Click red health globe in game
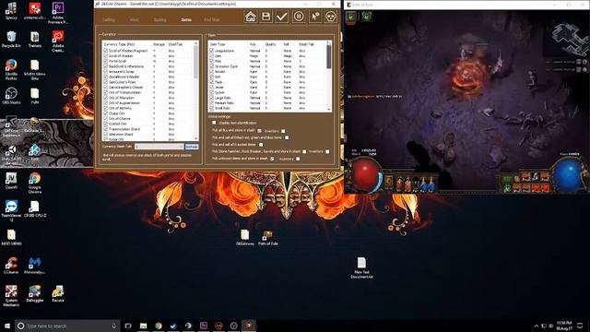This screenshot has height=332, width=590. (365, 175)
